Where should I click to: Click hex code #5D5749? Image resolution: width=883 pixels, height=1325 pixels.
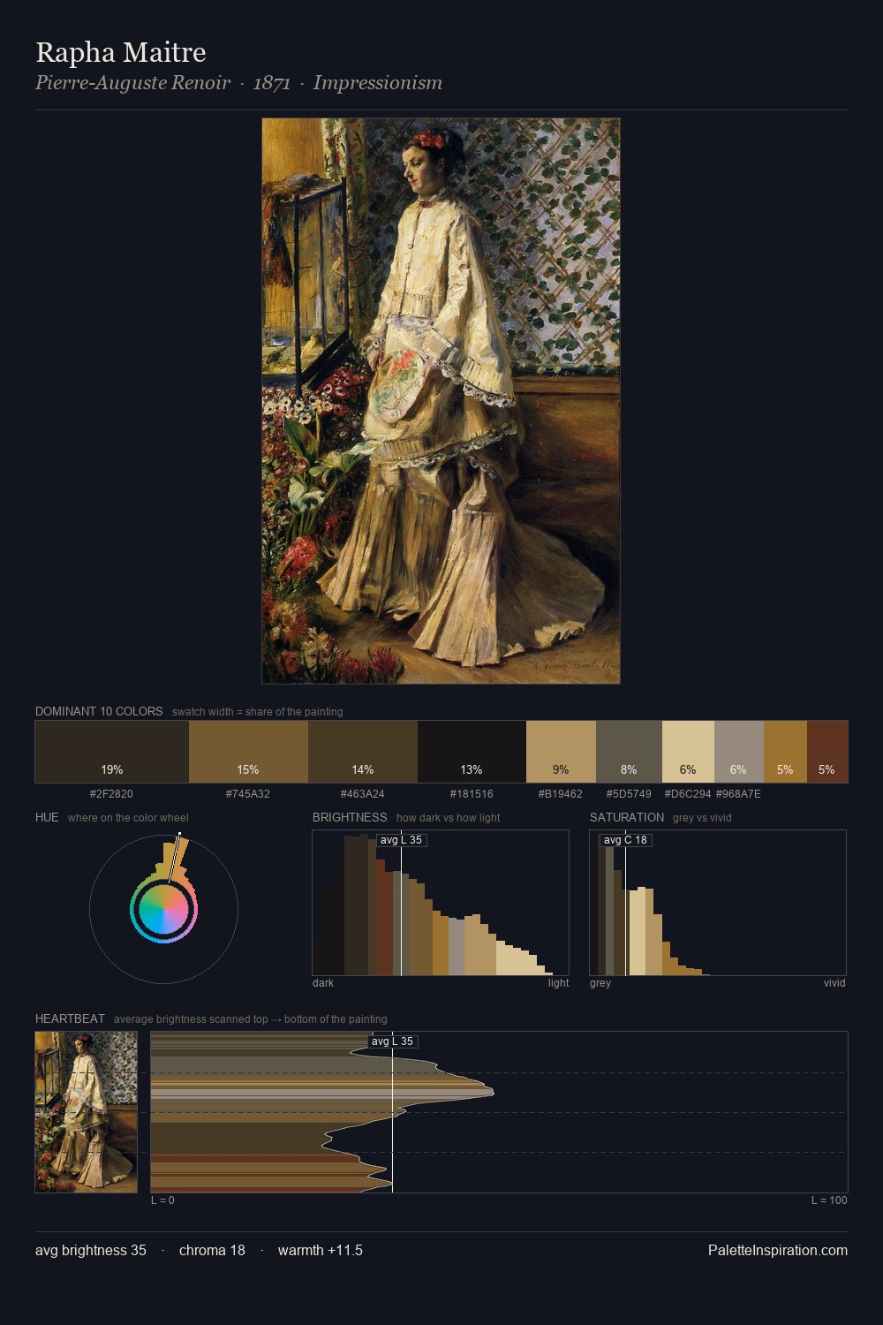tap(629, 794)
